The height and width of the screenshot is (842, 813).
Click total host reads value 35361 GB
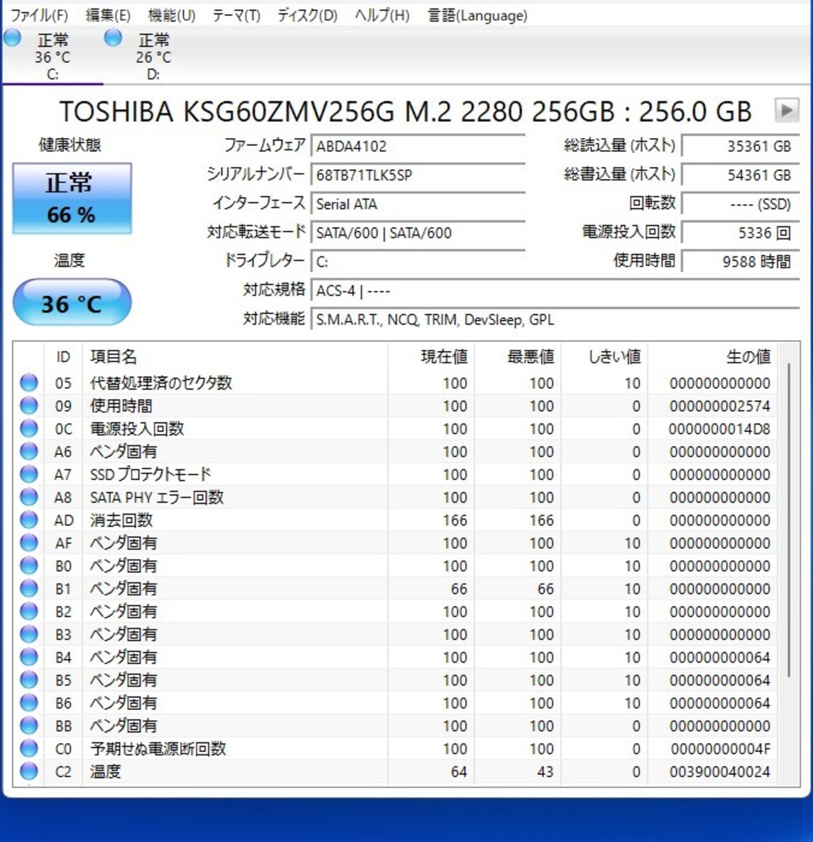[x=740, y=146]
